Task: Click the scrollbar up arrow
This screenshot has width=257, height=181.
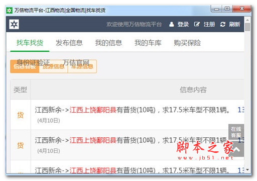Action: [247, 20]
